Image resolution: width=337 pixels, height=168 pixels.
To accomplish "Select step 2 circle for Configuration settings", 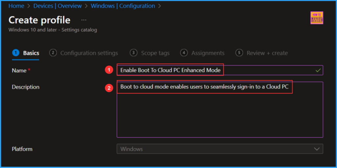I will [x=53, y=53].
